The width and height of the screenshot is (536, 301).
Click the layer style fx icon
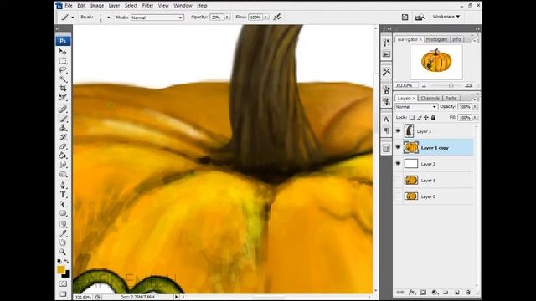pos(411,292)
